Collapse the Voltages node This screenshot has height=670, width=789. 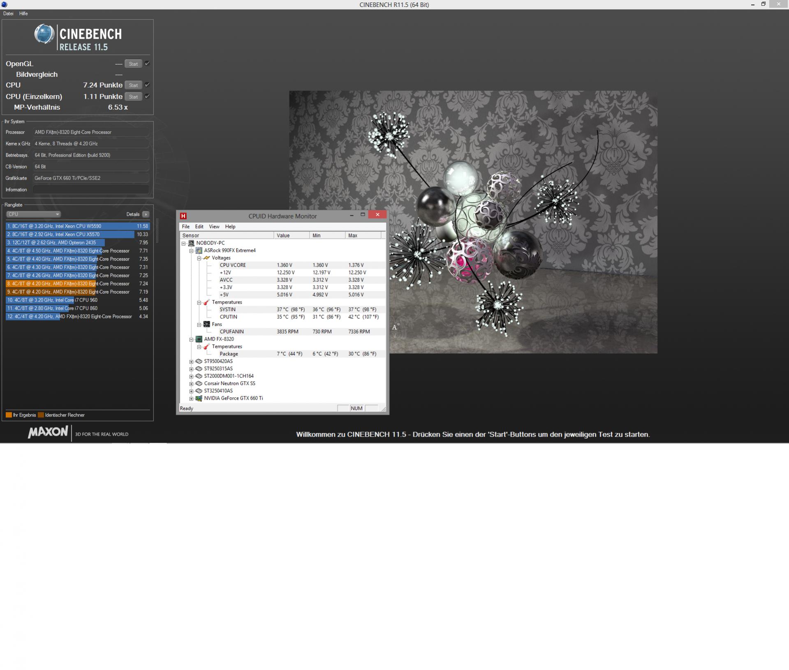click(199, 258)
